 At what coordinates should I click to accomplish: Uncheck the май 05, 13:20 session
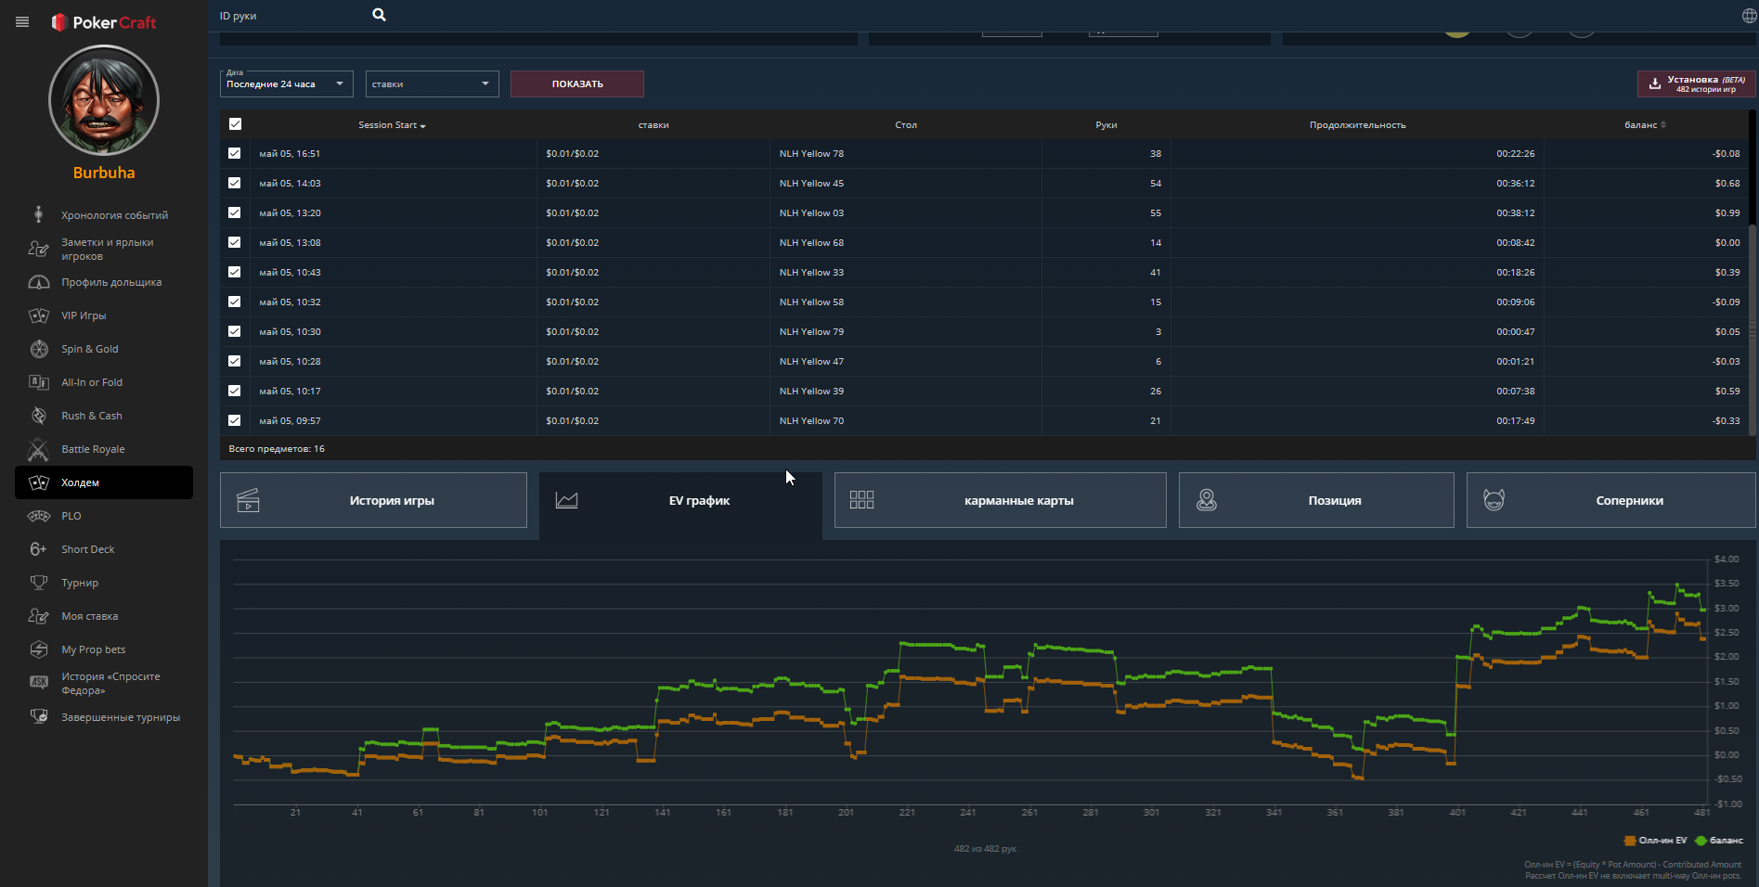pos(234,212)
